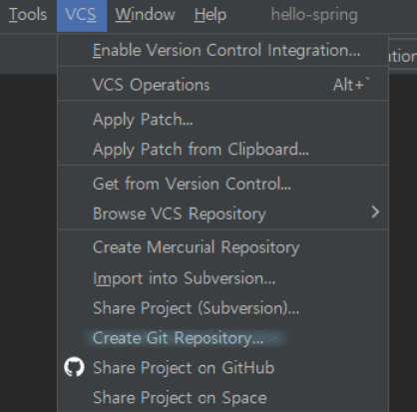Click the Browse VCS Repository arrow
This screenshot has height=412, width=417.
click(x=375, y=212)
